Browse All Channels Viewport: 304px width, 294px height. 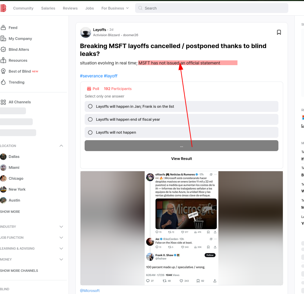point(19,102)
